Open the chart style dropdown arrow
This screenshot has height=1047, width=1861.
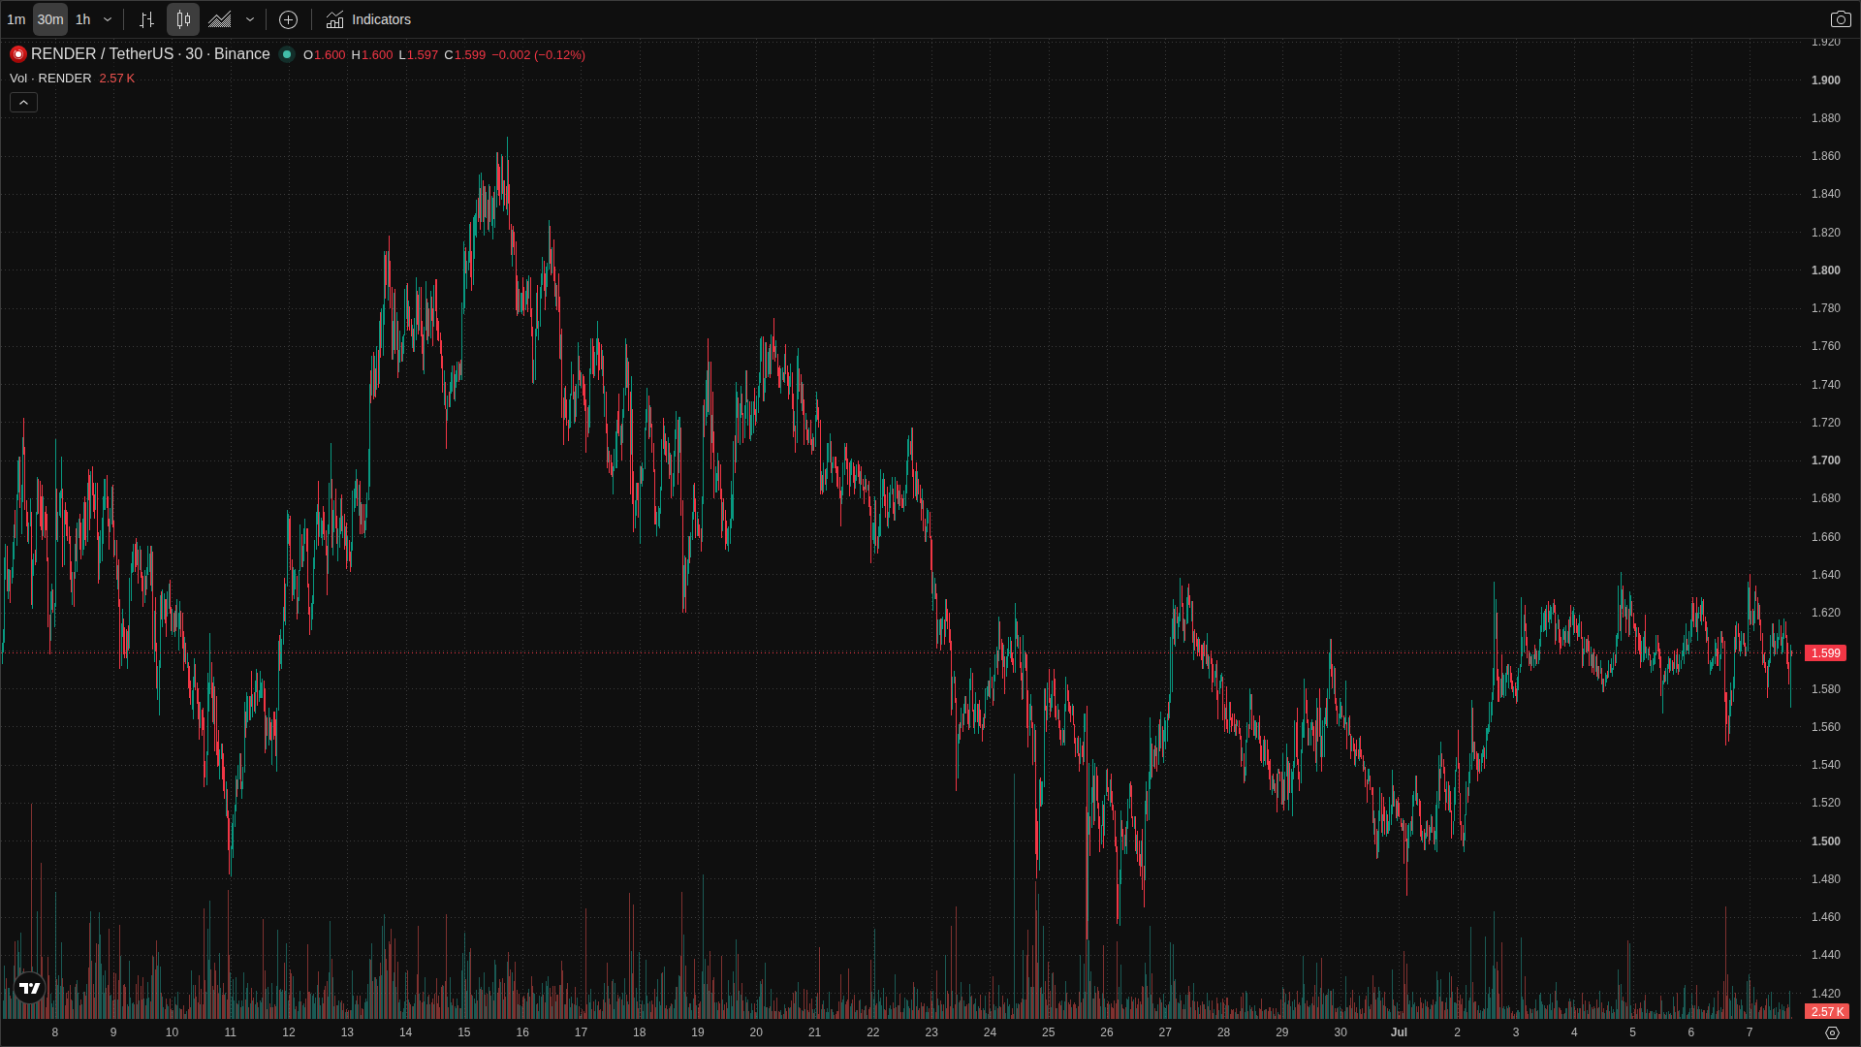[250, 19]
